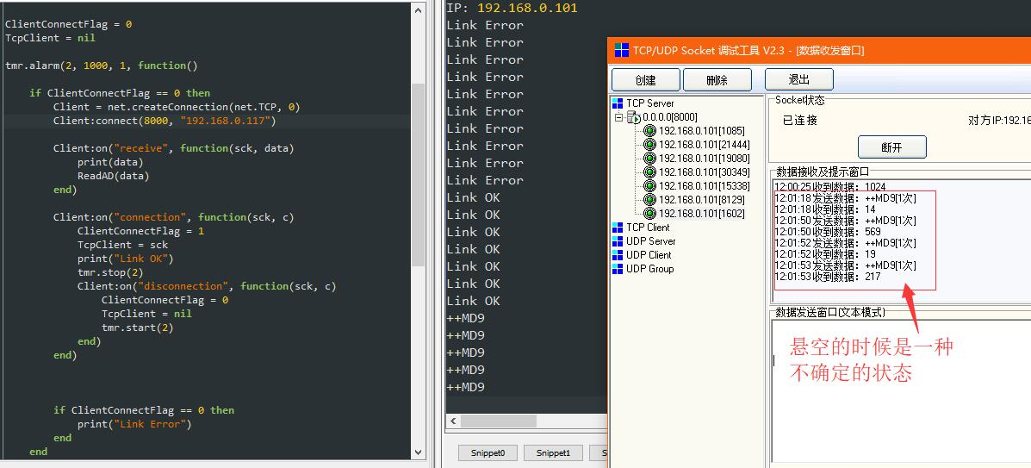Click code line 'print(data)'
The image size is (1031, 468).
point(109,162)
